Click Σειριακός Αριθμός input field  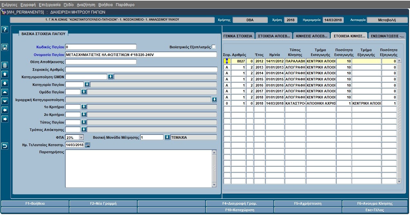pos(141,70)
